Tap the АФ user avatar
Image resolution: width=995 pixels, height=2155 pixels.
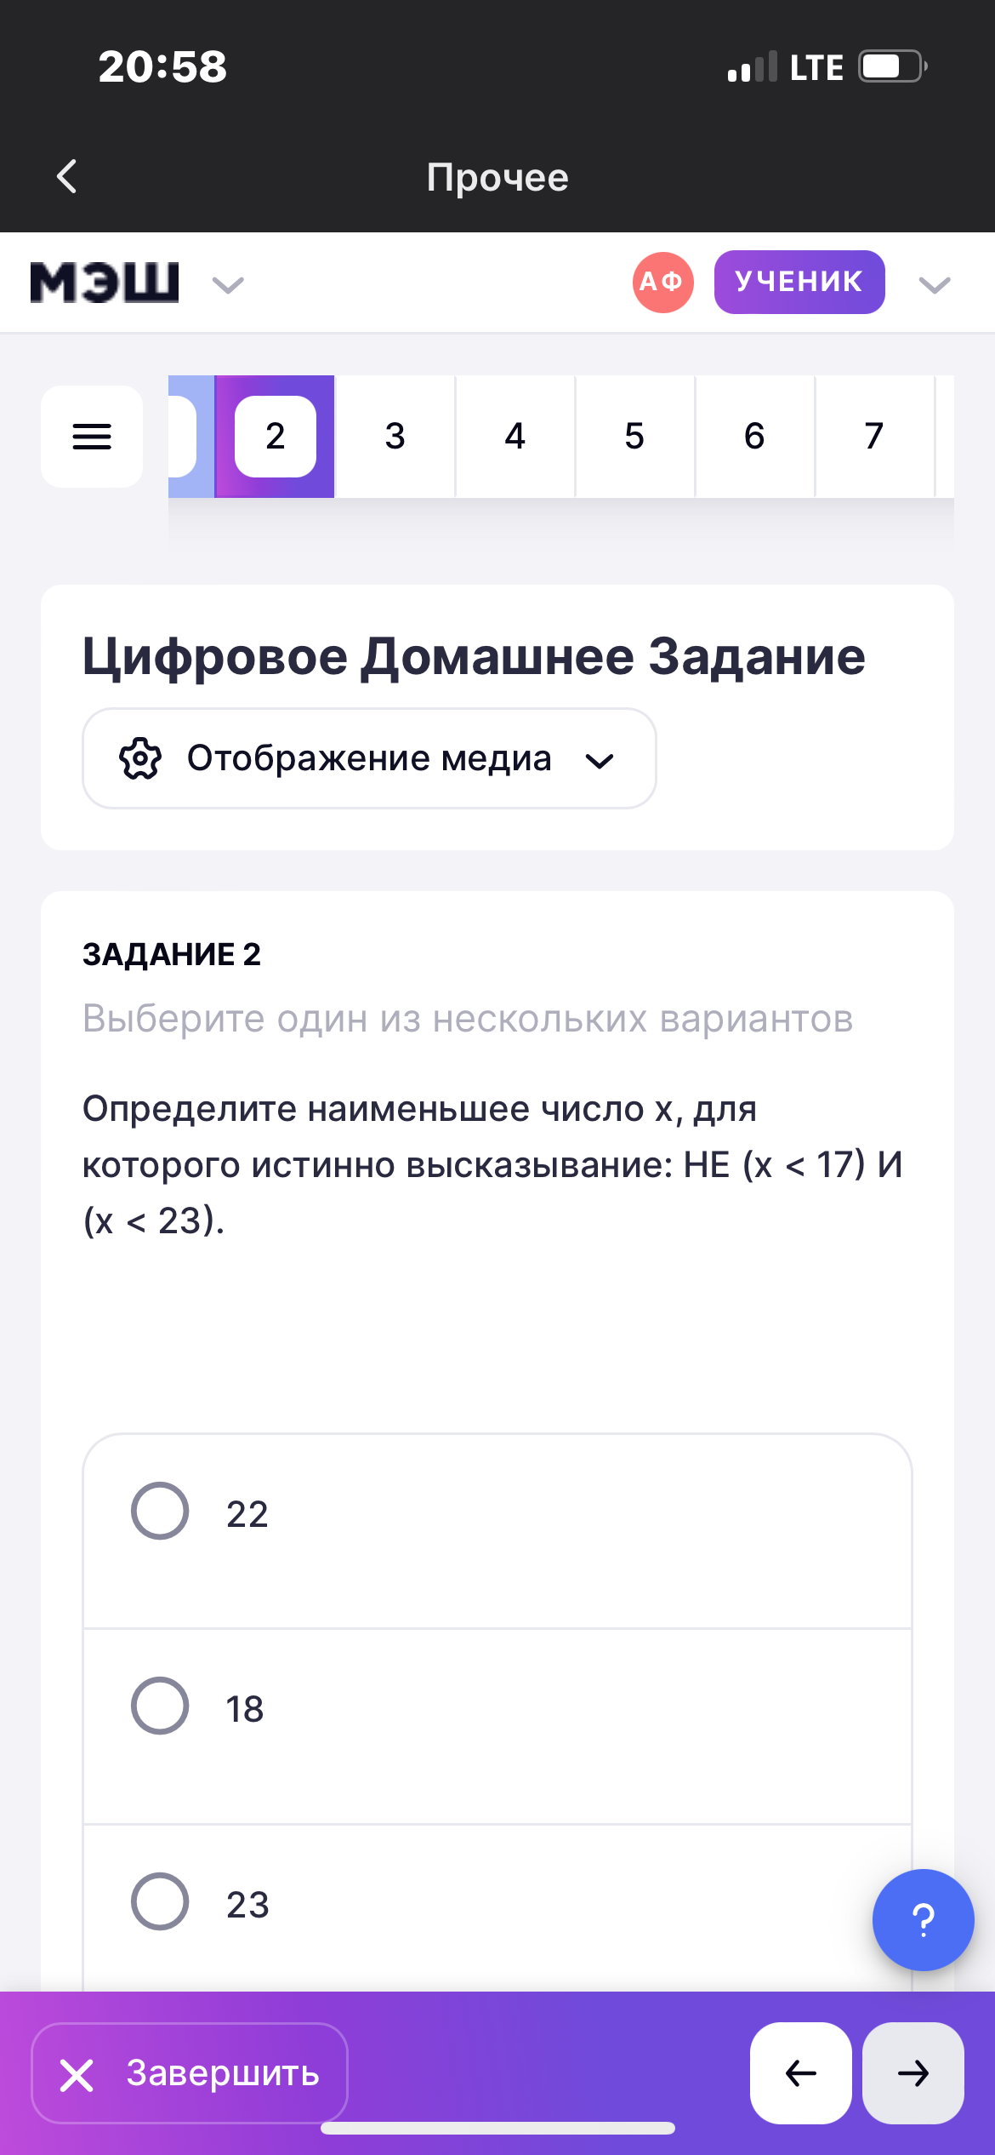point(662,283)
